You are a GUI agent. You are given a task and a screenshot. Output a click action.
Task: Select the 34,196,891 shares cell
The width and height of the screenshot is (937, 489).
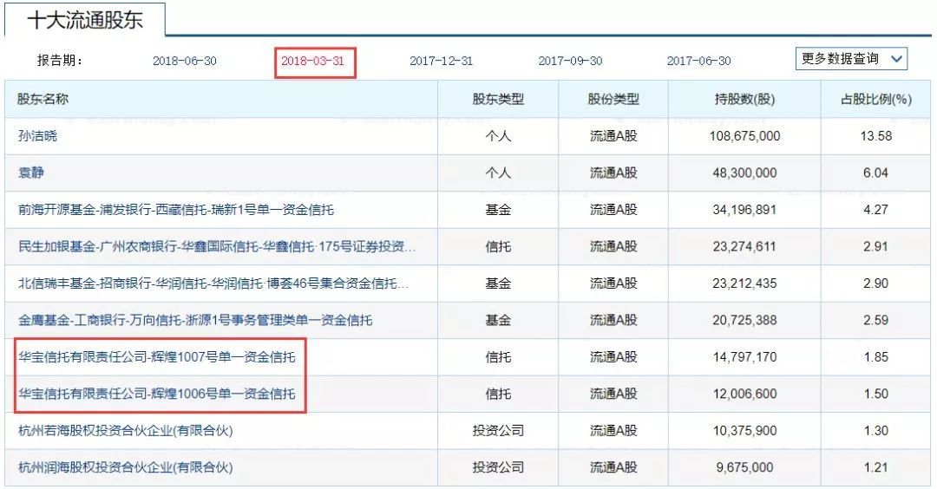click(x=744, y=210)
